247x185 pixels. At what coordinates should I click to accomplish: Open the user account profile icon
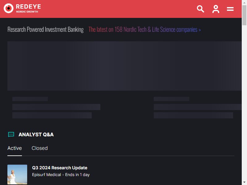[216, 9]
